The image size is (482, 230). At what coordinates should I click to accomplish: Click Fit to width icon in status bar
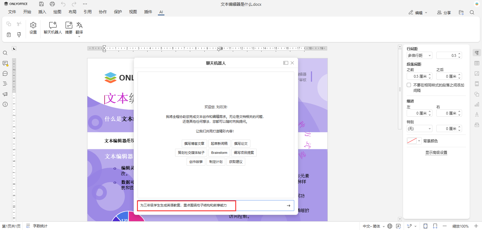[x=435, y=226]
